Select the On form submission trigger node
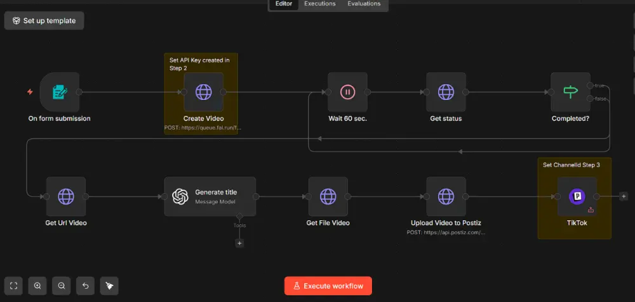Viewport: 635px width, 302px height. (x=59, y=92)
